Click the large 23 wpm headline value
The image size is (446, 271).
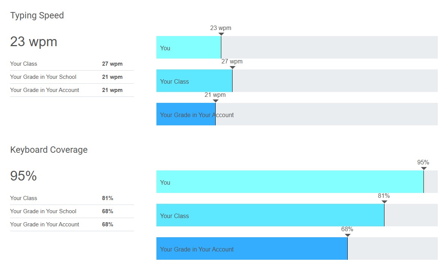[34, 42]
